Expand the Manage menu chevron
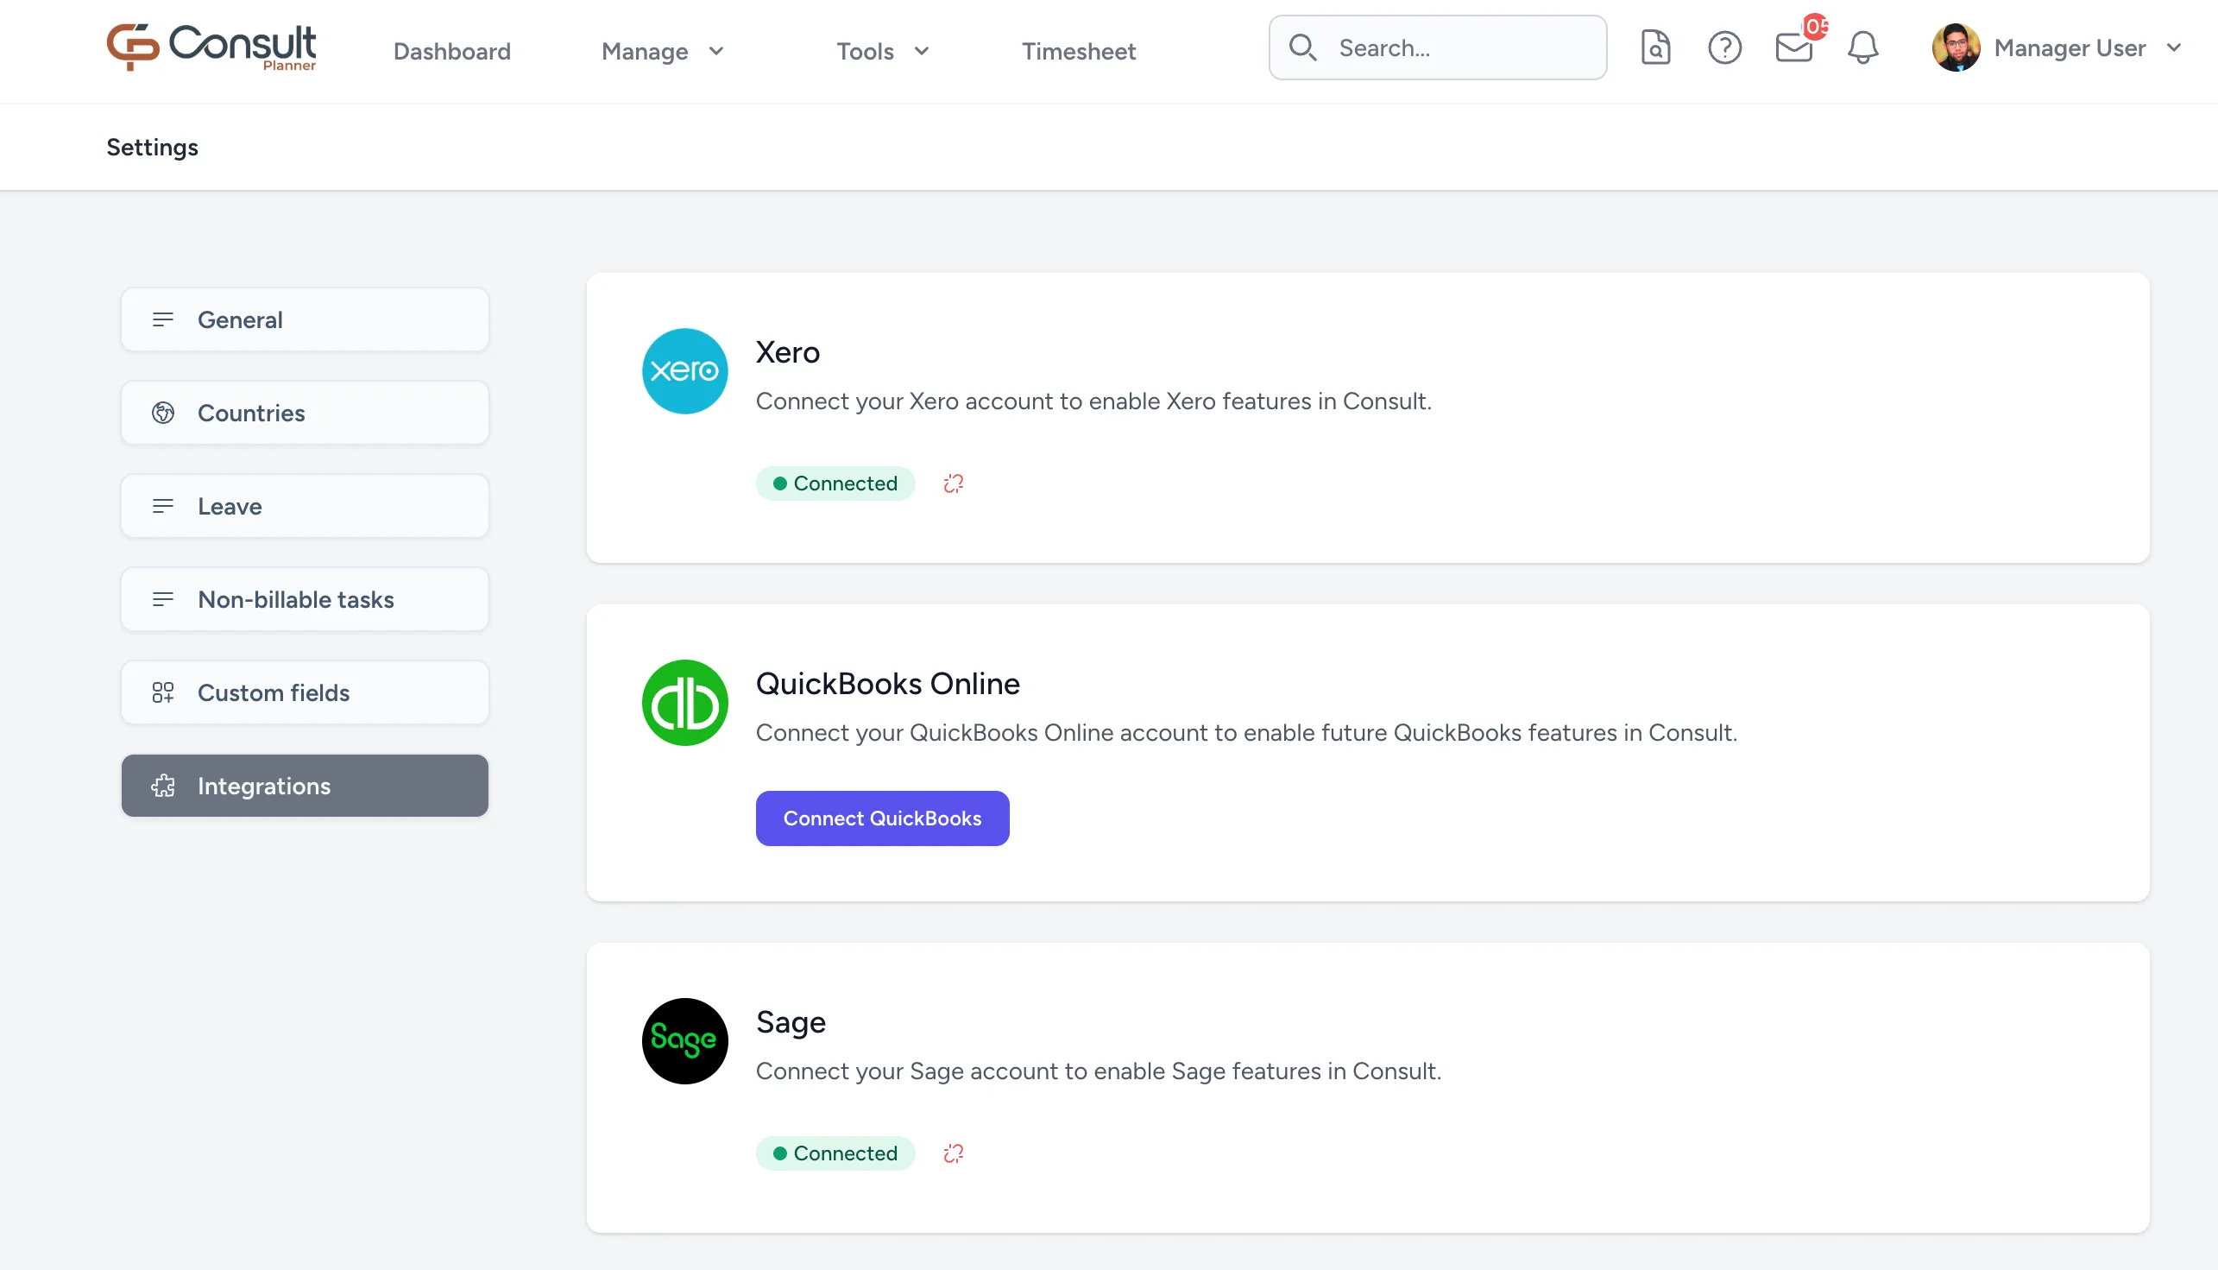The height and width of the screenshot is (1270, 2218). point(716,52)
